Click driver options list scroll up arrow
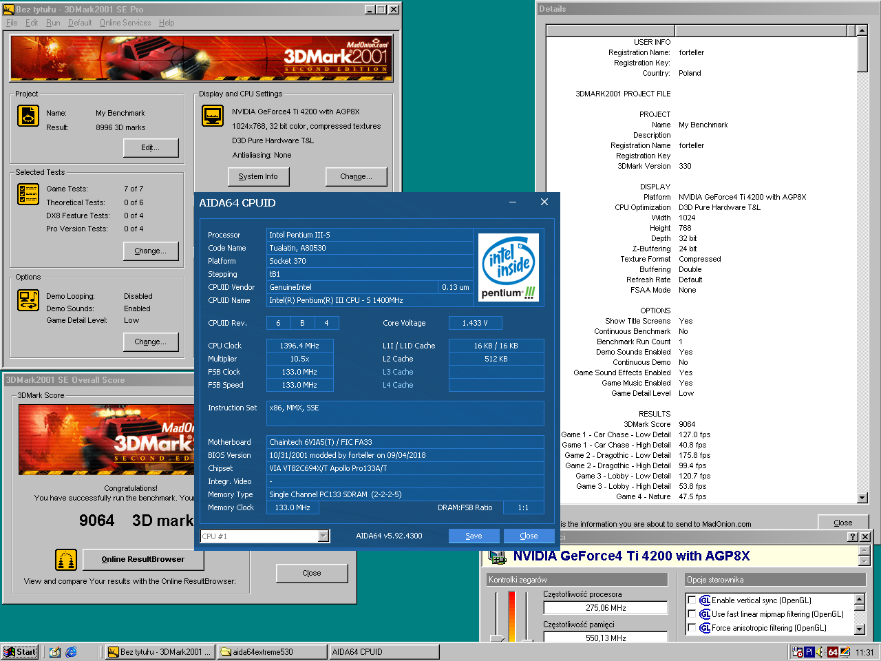The width and height of the screenshot is (881, 661). point(860,599)
